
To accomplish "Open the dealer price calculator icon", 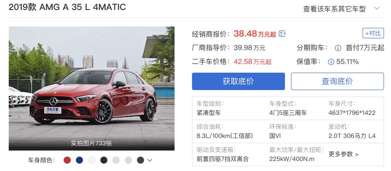I will tap(282, 34).
